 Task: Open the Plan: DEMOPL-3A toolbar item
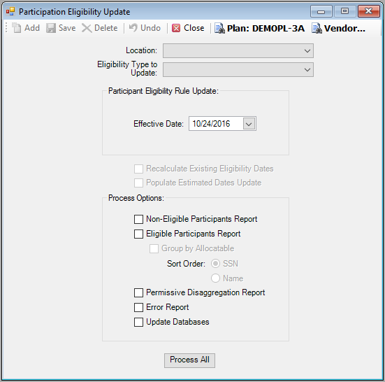coord(259,28)
